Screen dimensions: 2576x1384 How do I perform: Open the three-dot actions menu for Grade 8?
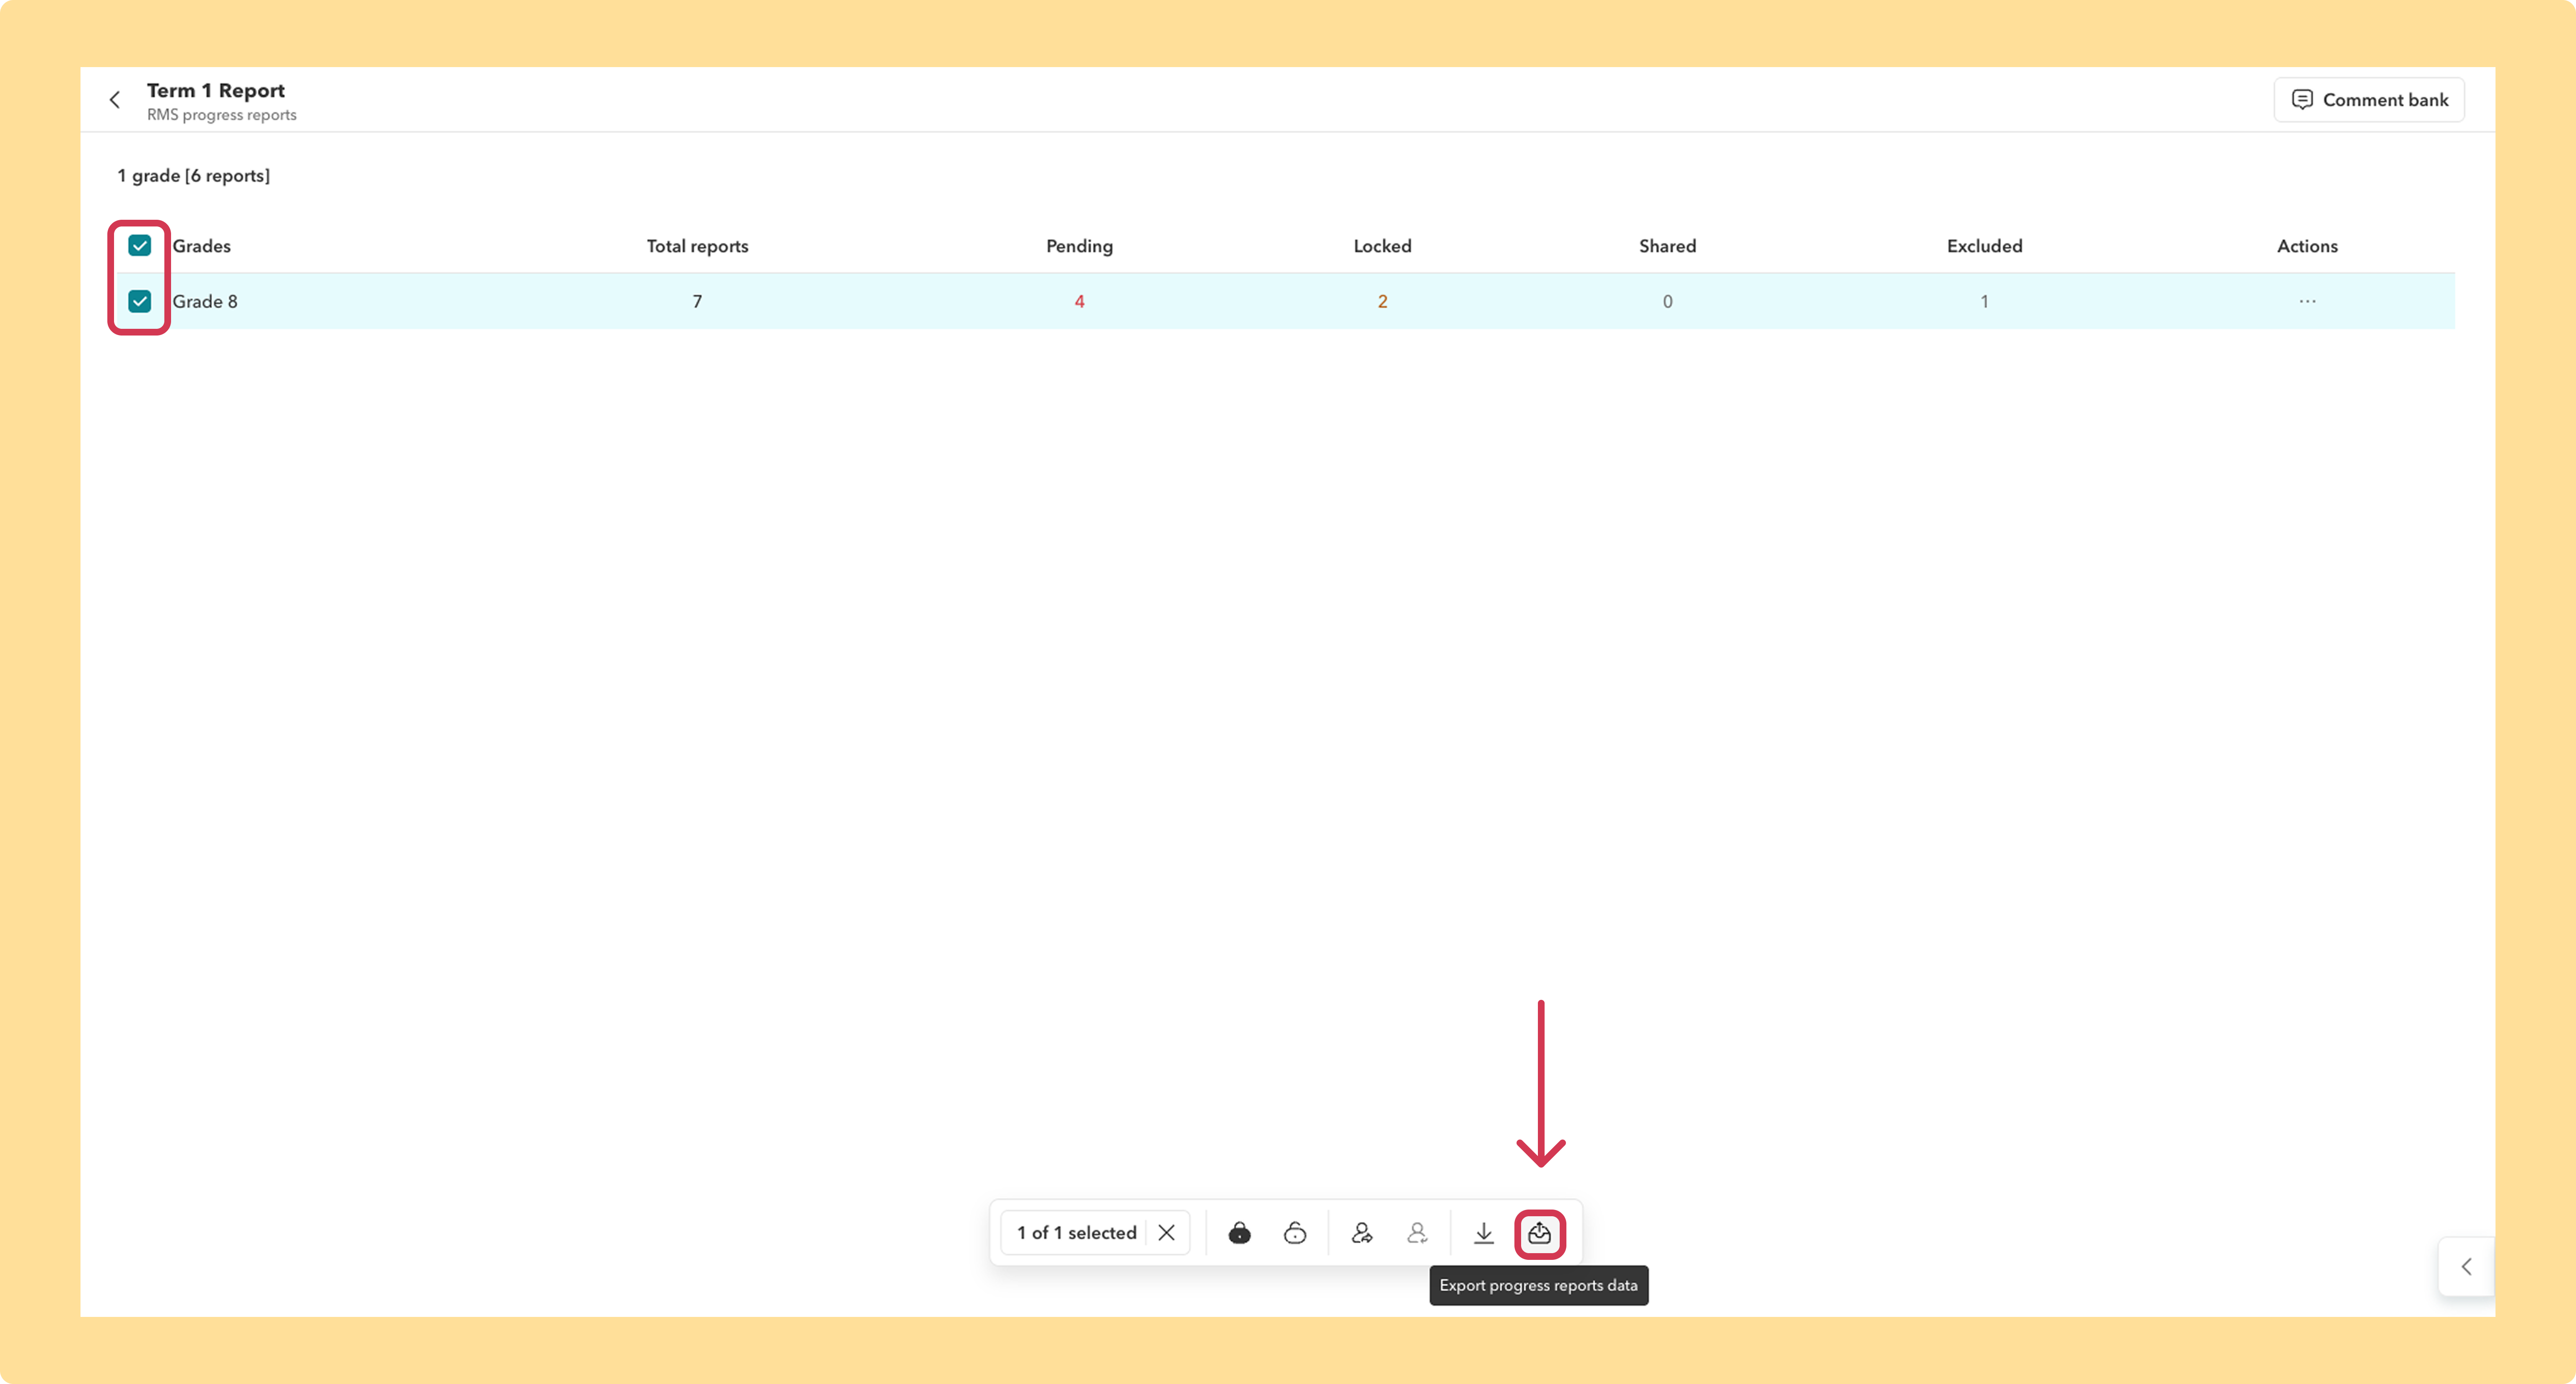2307,301
